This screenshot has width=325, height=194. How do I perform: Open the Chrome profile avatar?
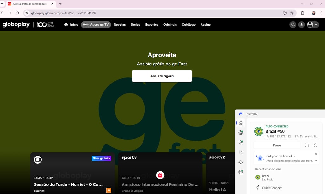[314, 13]
